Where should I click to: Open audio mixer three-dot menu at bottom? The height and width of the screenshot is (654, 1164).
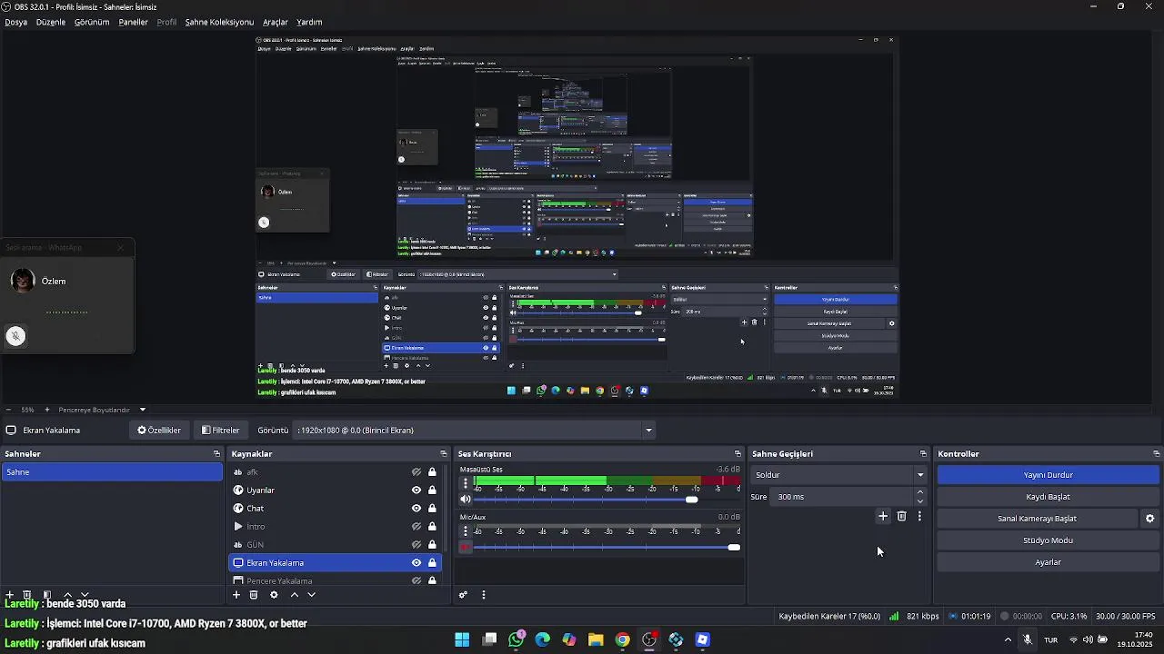pos(484,595)
